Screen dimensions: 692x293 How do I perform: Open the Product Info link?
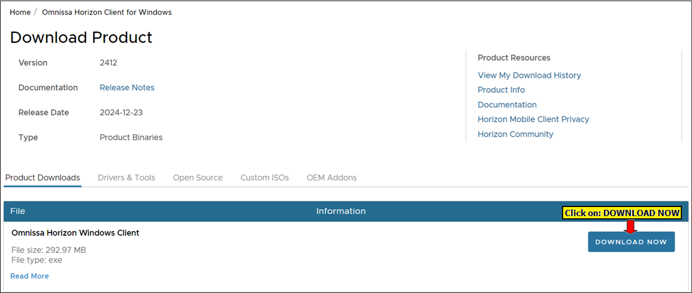(501, 90)
